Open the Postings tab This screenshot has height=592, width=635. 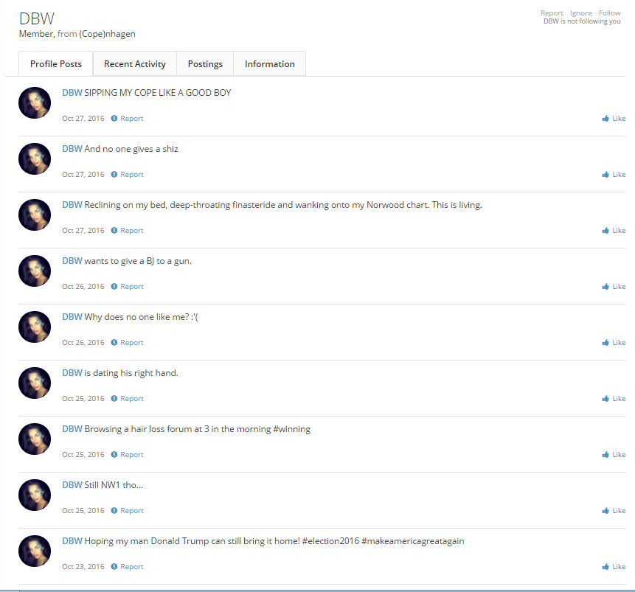coord(205,64)
